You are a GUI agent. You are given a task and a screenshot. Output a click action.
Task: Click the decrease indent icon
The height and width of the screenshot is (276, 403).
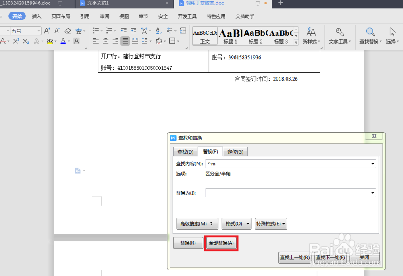(125, 30)
